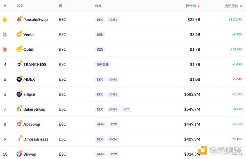The width and height of the screenshot is (246, 159).
Task: Filter by the NFT tag on BakerySwap
Action: click(x=126, y=109)
